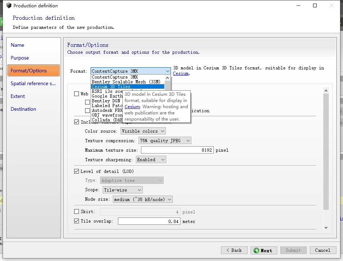This screenshot has height=261, width=343.
Task: Expand the Format combo box
Action: (131, 71)
